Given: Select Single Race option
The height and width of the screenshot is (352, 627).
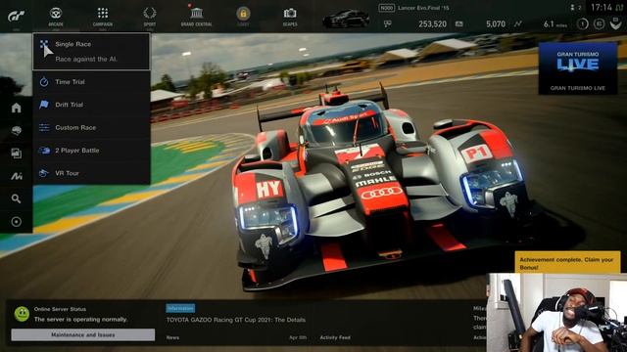Looking at the screenshot, I should click(91, 52).
